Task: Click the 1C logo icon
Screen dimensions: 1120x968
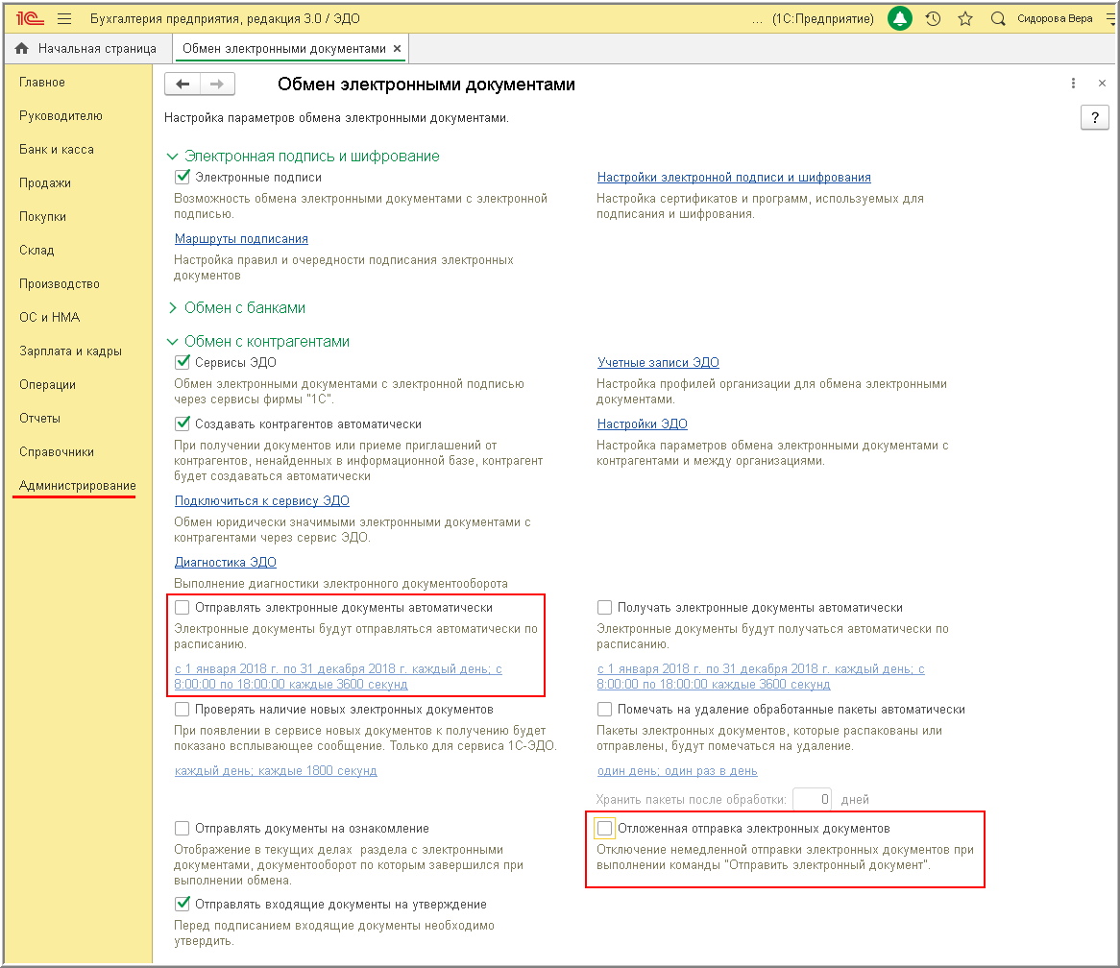Action: click(x=30, y=19)
